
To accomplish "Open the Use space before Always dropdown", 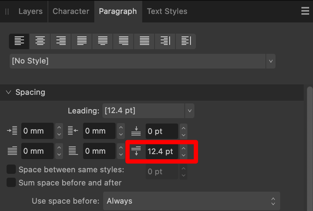I will (192, 201).
